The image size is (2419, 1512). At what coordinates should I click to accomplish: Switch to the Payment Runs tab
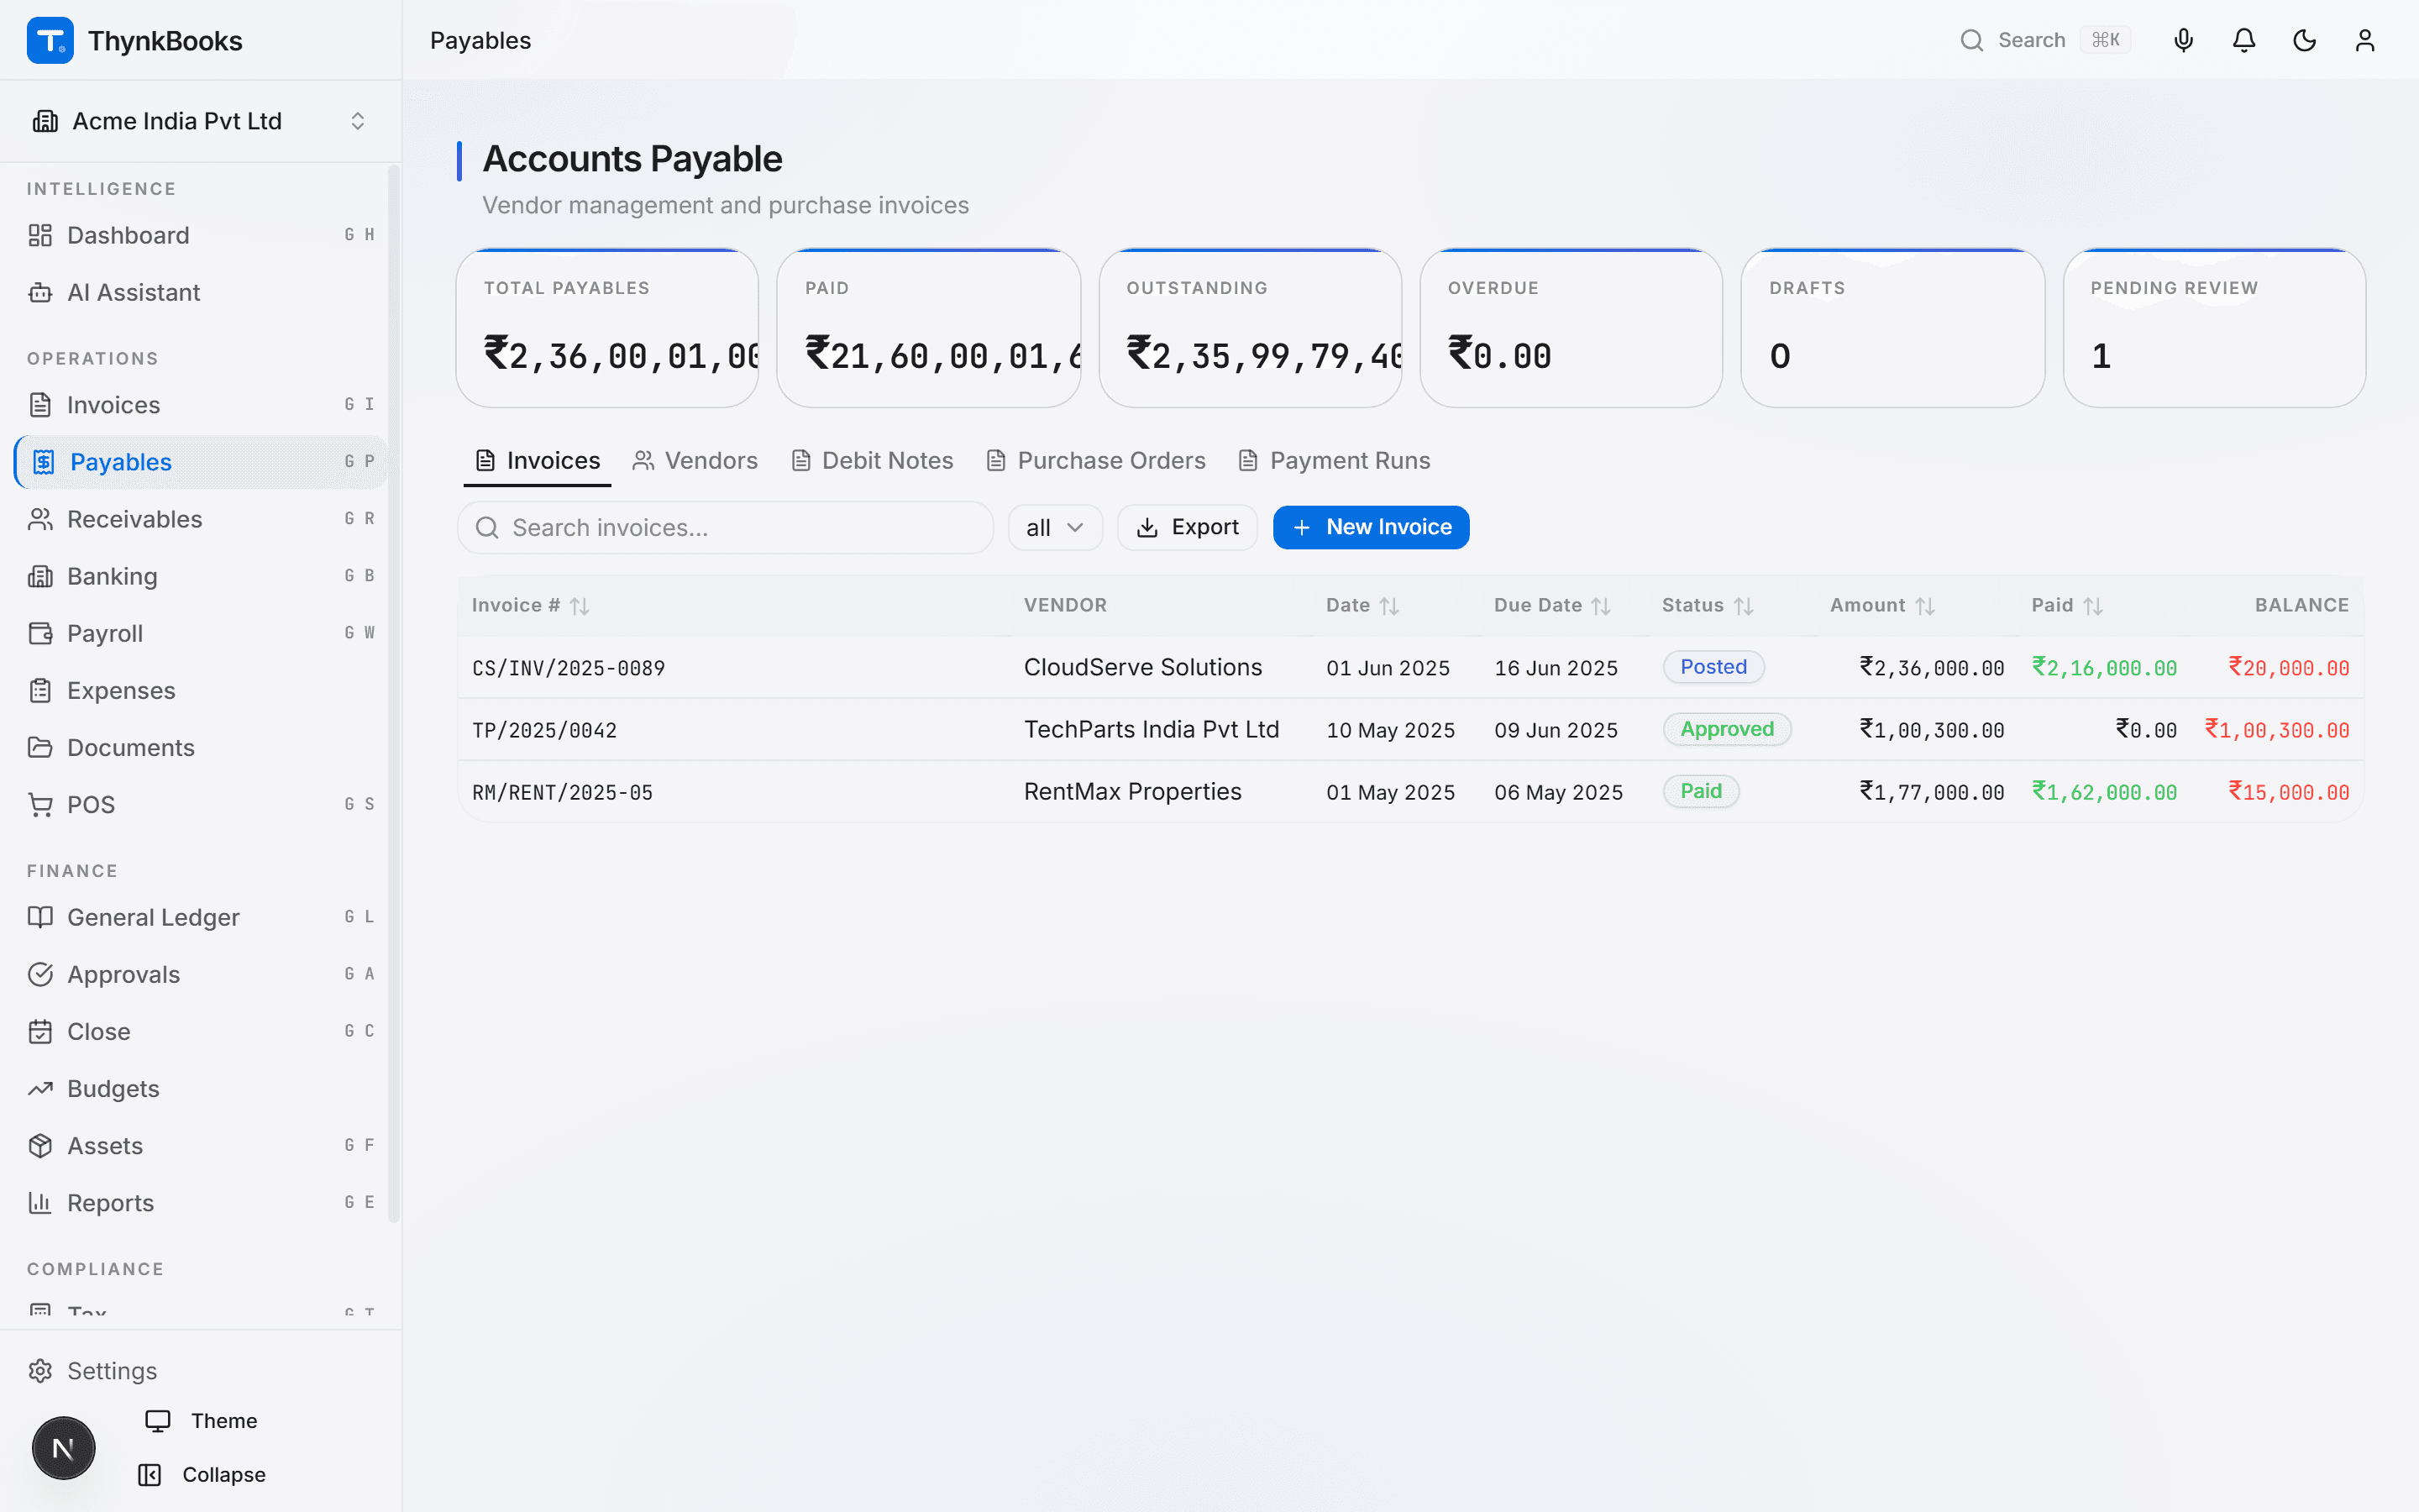point(1335,461)
